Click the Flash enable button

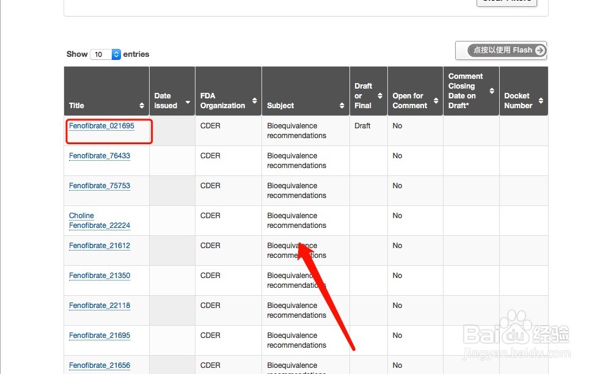pyautogui.click(x=502, y=50)
